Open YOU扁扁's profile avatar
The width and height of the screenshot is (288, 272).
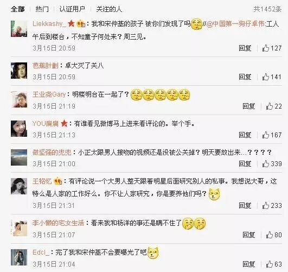pyautogui.click(x=19, y=129)
